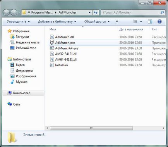Click the Музыка note icon
Image resolution: width=168 pixels, height=147 pixels.
point(12,82)
